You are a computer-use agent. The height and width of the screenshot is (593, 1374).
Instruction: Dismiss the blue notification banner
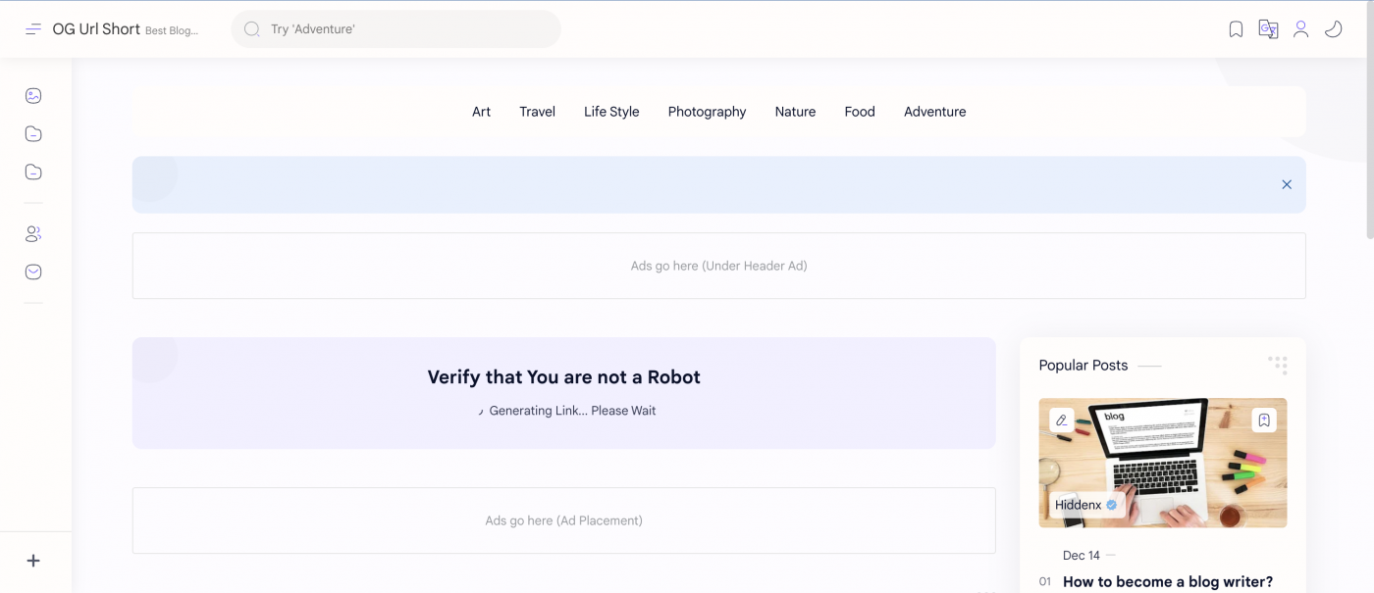click(x=1286, y=184)
